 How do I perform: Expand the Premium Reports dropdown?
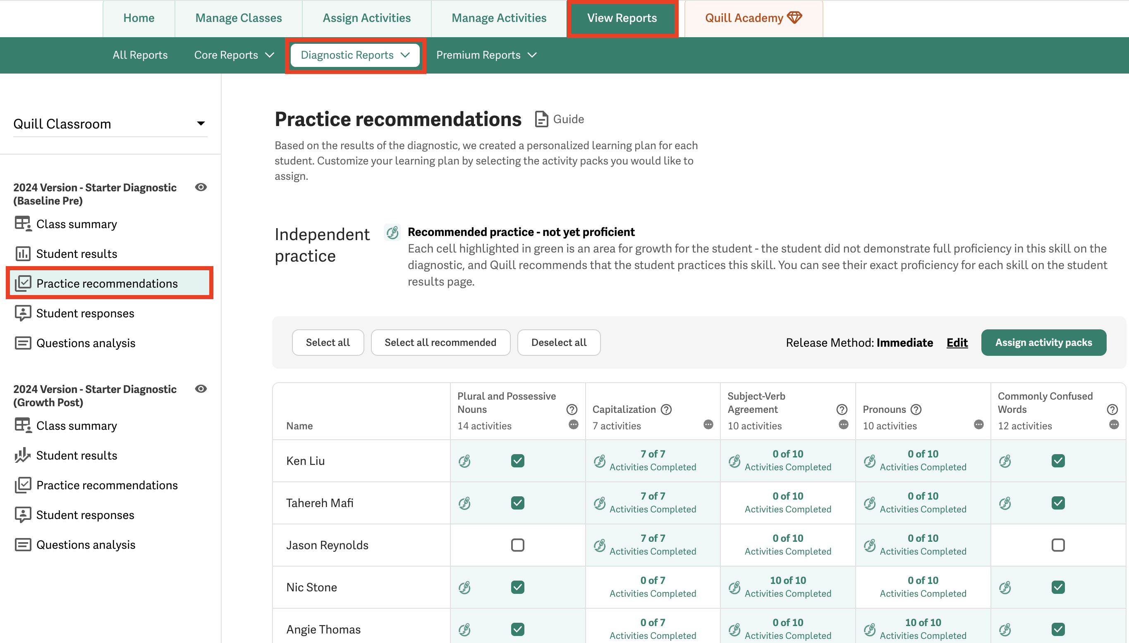point(486,55)
